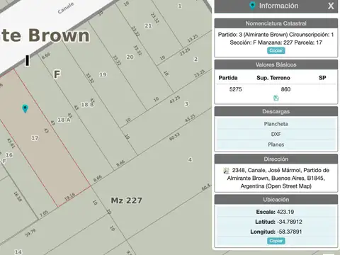Click the 19.16 measurement on parcel 17
This screenshot has width=340, height=255.
click(70, 197)
